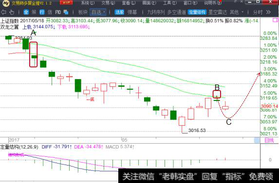Click the 上证指数 title text
The width and height of the screenshot is (279, 183).
coord(9,21)
